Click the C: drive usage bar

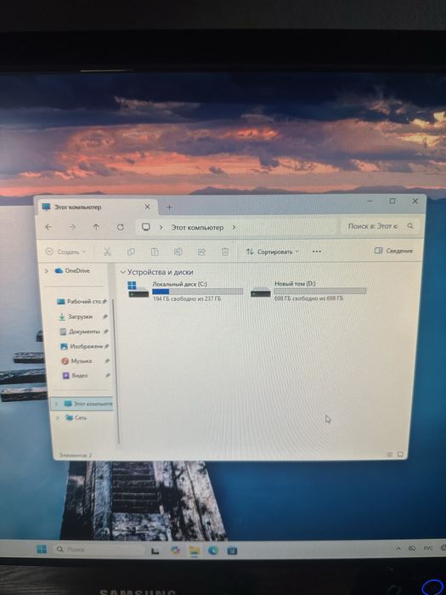[x=197, y=292]
